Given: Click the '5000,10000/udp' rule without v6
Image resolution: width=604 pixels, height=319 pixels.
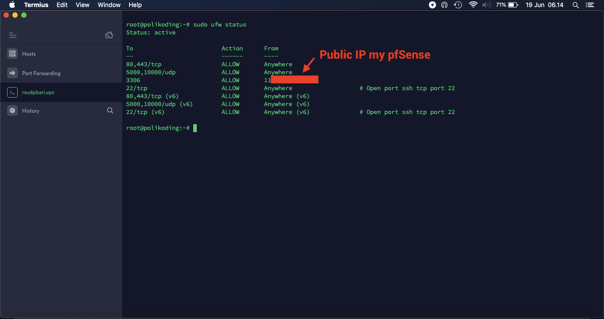Looking at the screenshot, I should [151, 72].
